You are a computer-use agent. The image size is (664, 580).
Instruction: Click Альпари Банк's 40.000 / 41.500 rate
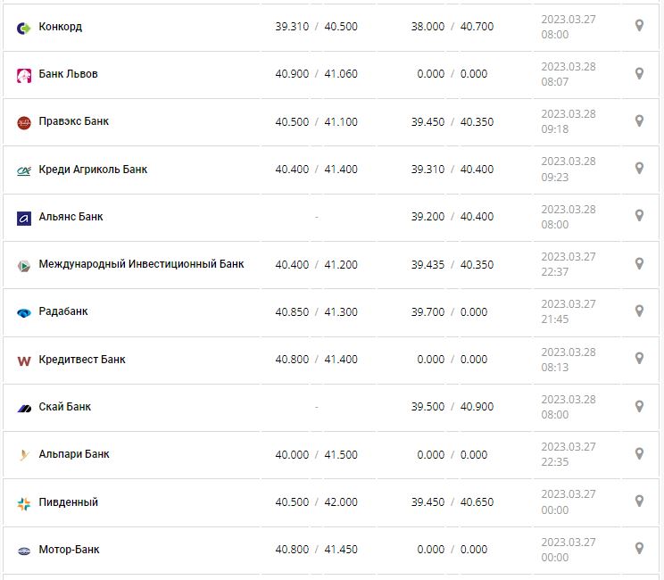pyautogui.click(x=316, y=455)
